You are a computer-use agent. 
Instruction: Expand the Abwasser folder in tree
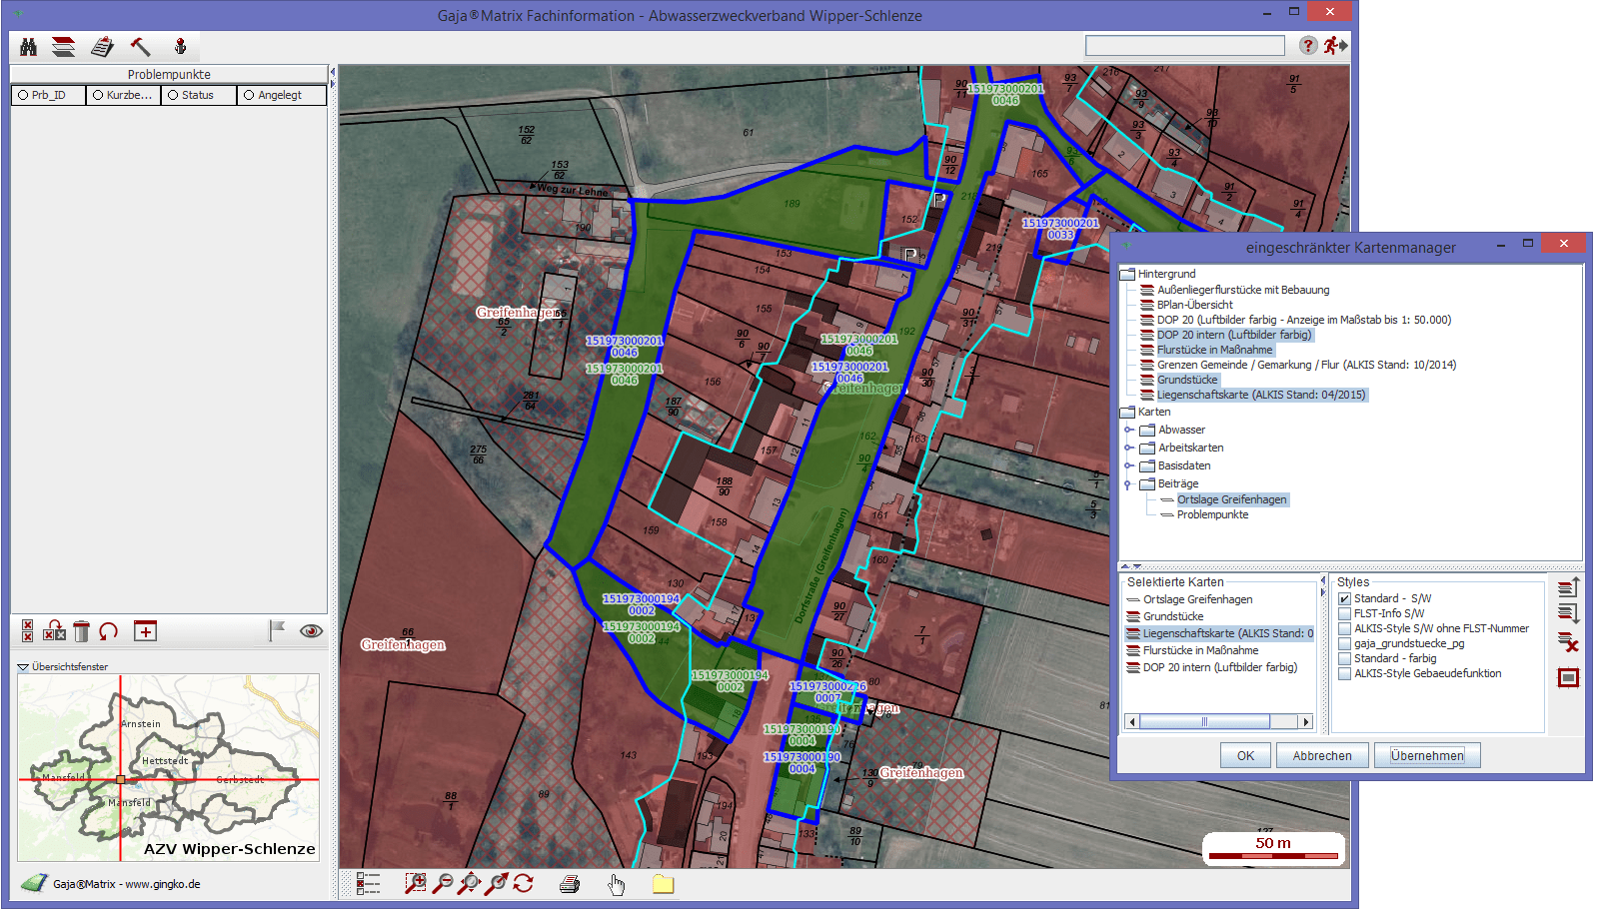coord(1129,431)
